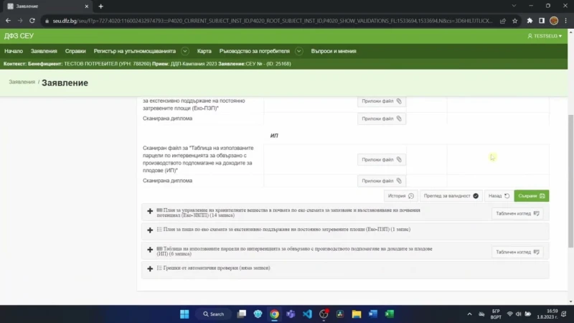
Task: Open the browser extensions puzzle icon
Action: [530, 21]
